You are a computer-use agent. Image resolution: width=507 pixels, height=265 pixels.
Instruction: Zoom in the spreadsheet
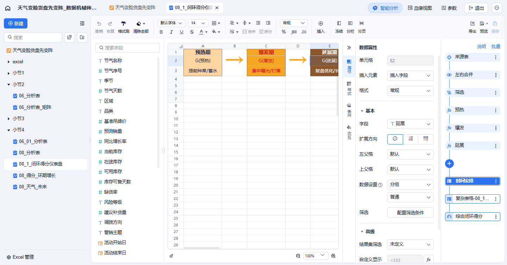point(333,256)
